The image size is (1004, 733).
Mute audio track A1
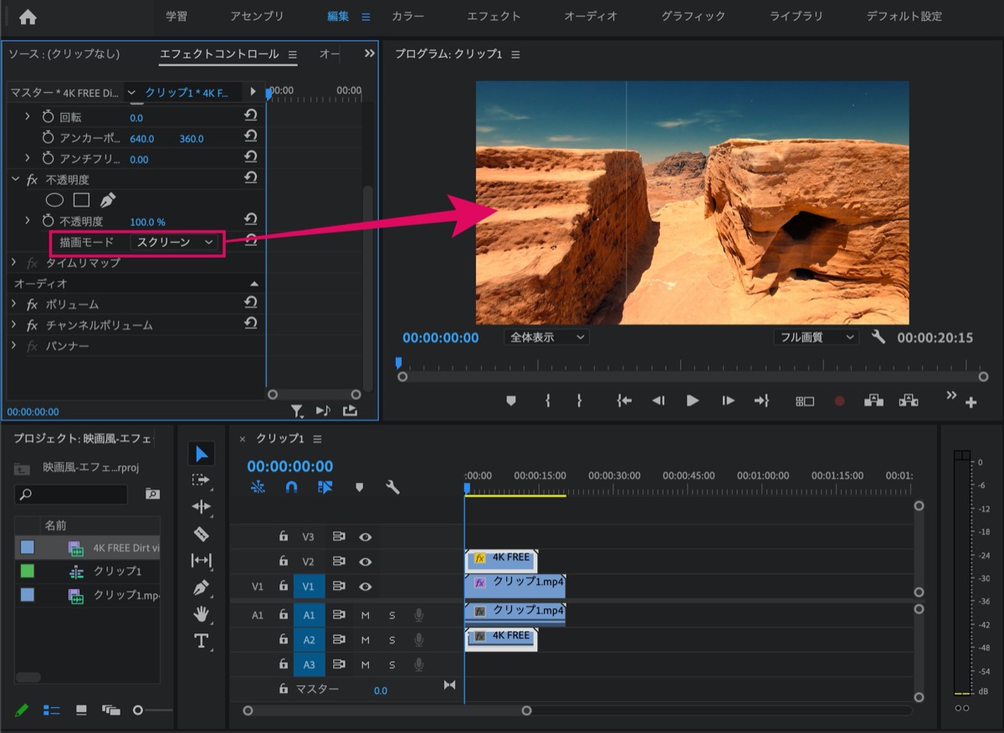pyautogui.click(x=365, y=615)
